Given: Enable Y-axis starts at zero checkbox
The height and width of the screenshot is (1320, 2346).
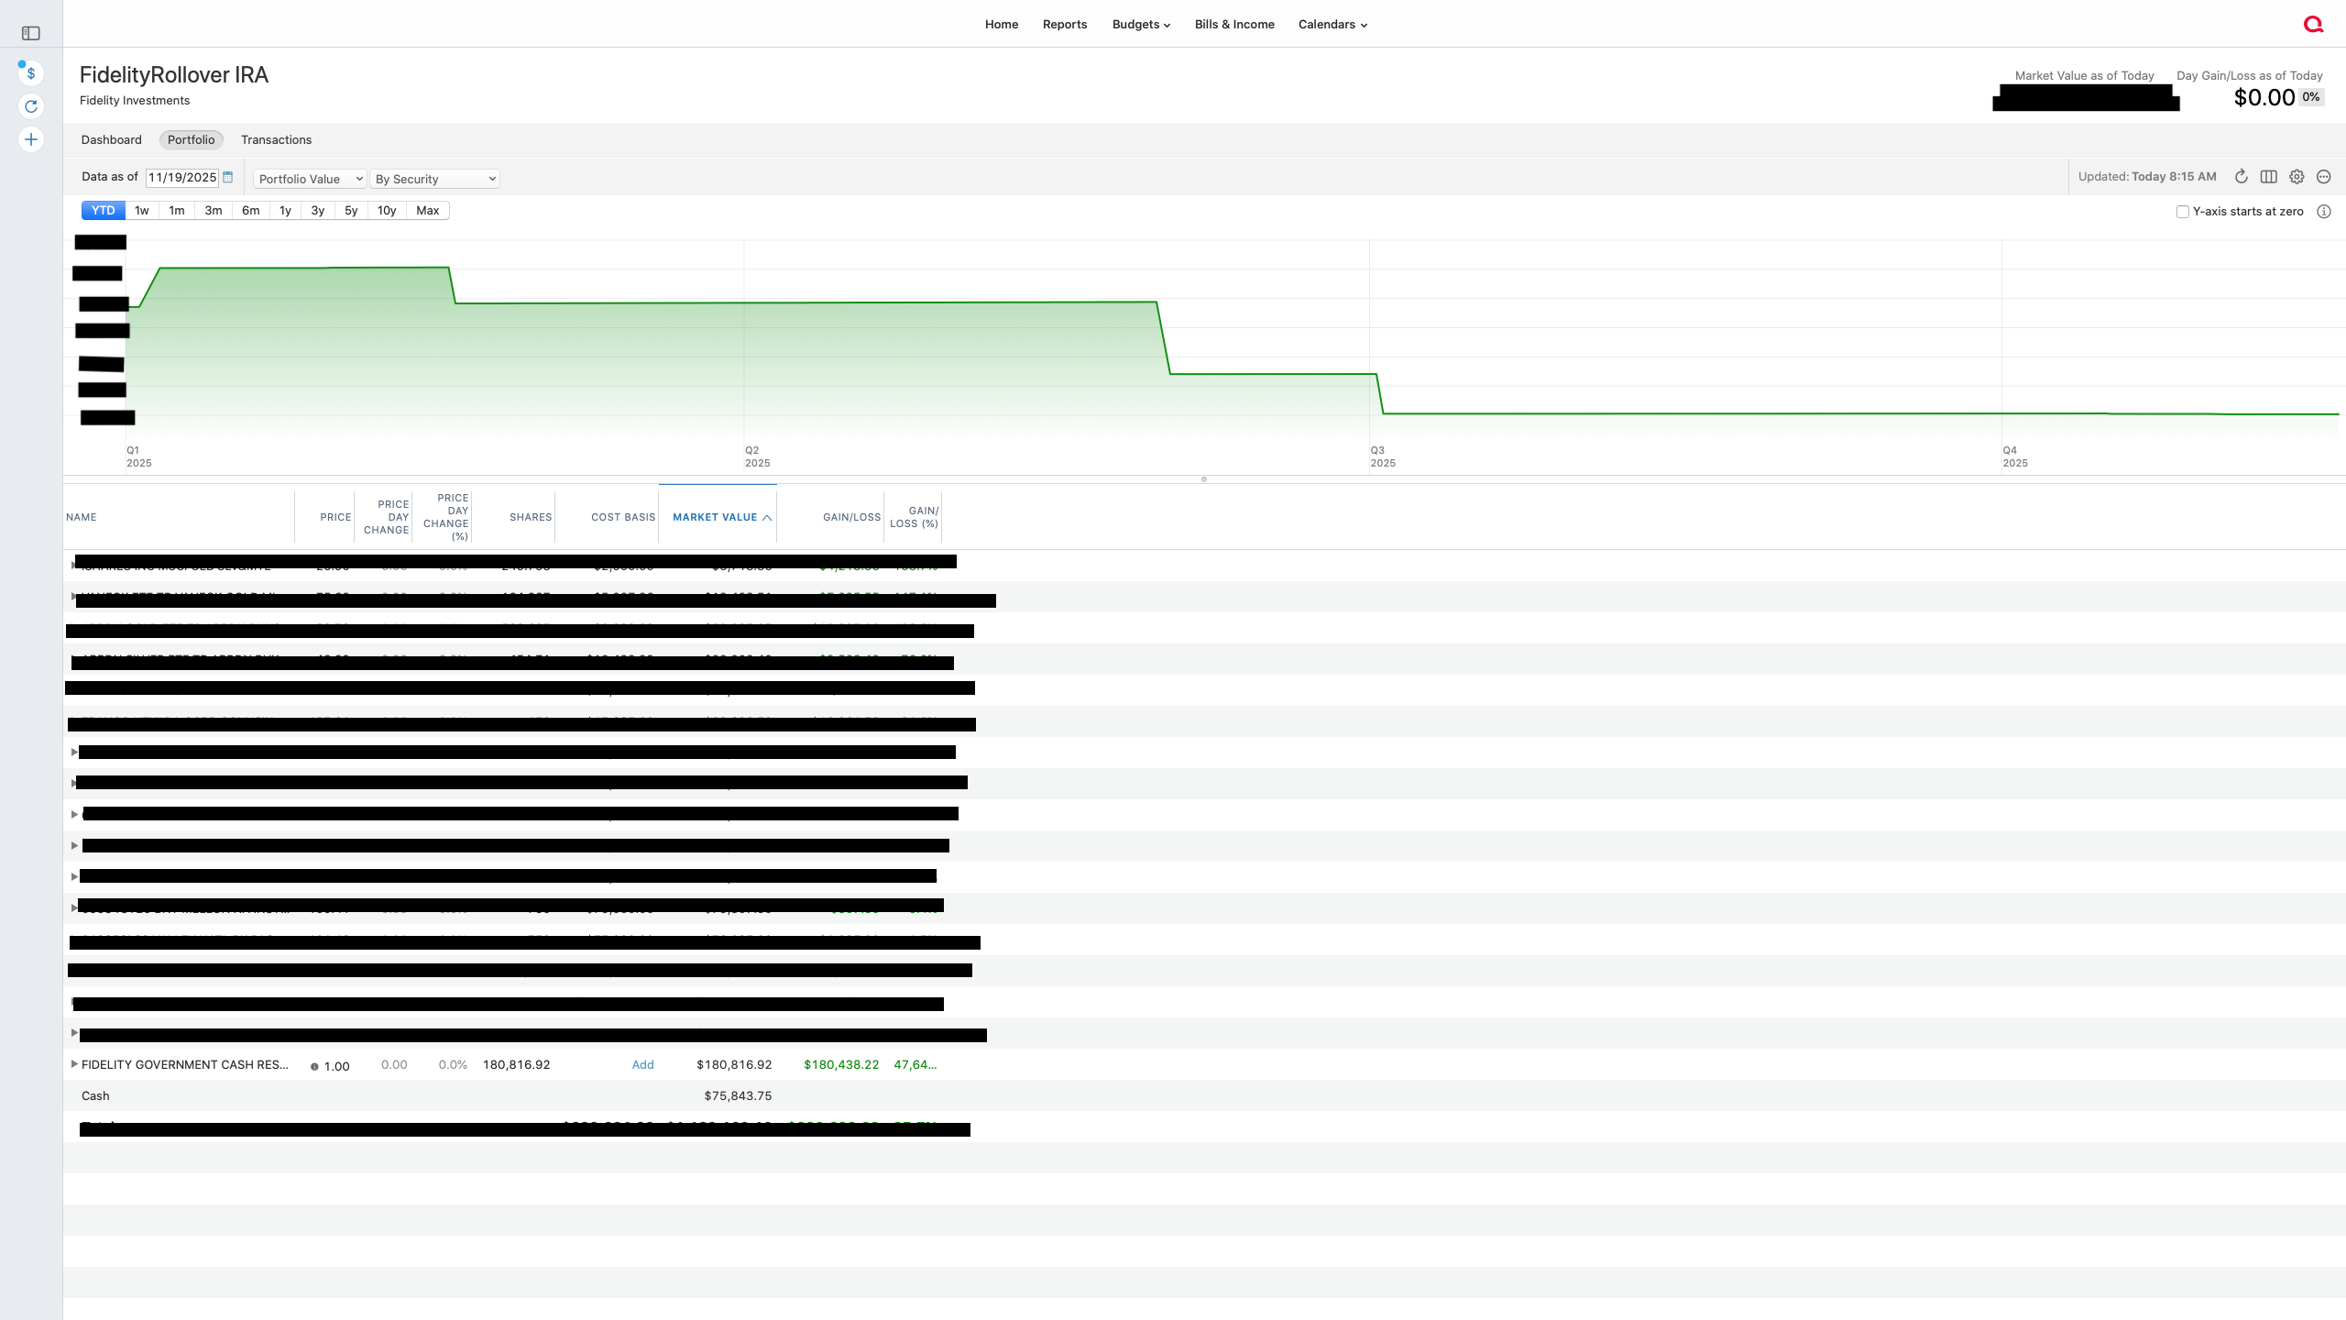Looking at the screenshot, I should click(x=2183, y=212).
